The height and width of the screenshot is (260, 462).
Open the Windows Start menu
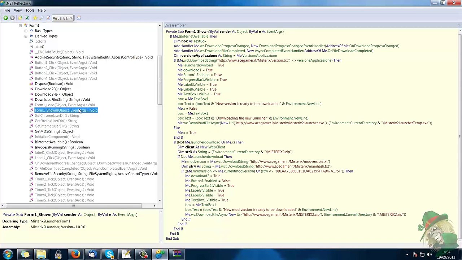click(x=8, y=254)
